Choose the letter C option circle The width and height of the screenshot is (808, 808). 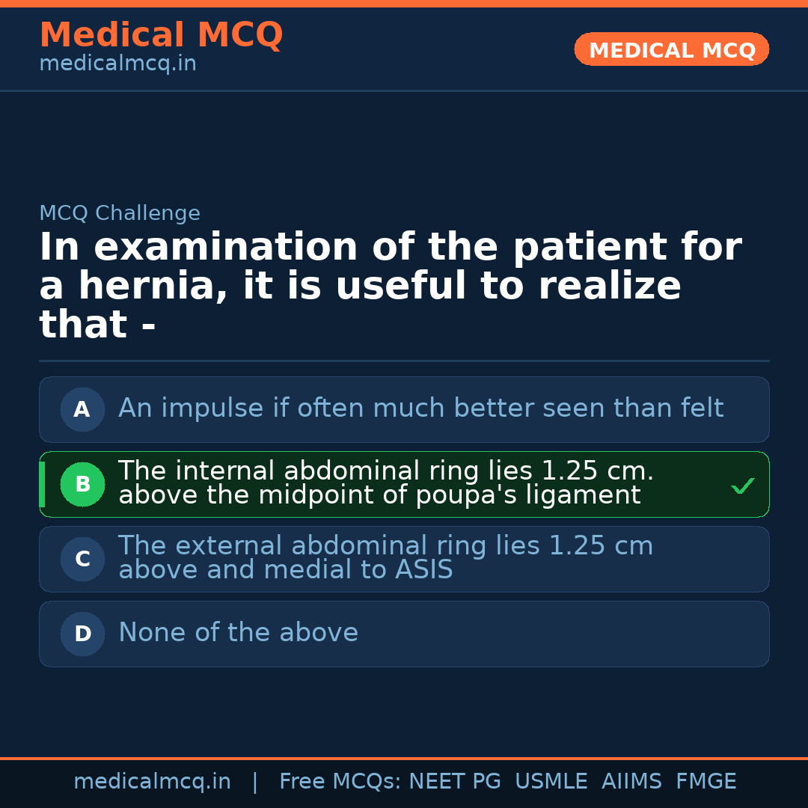[82, 559]
